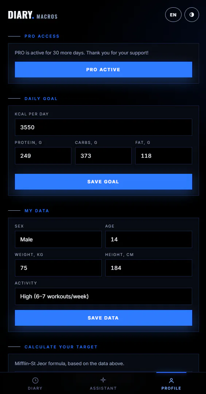The height and width of the screenshot is (394, 206).
Task: Focus the Carbs grams field
Action: pyautogui.click(x=104, y=156)
